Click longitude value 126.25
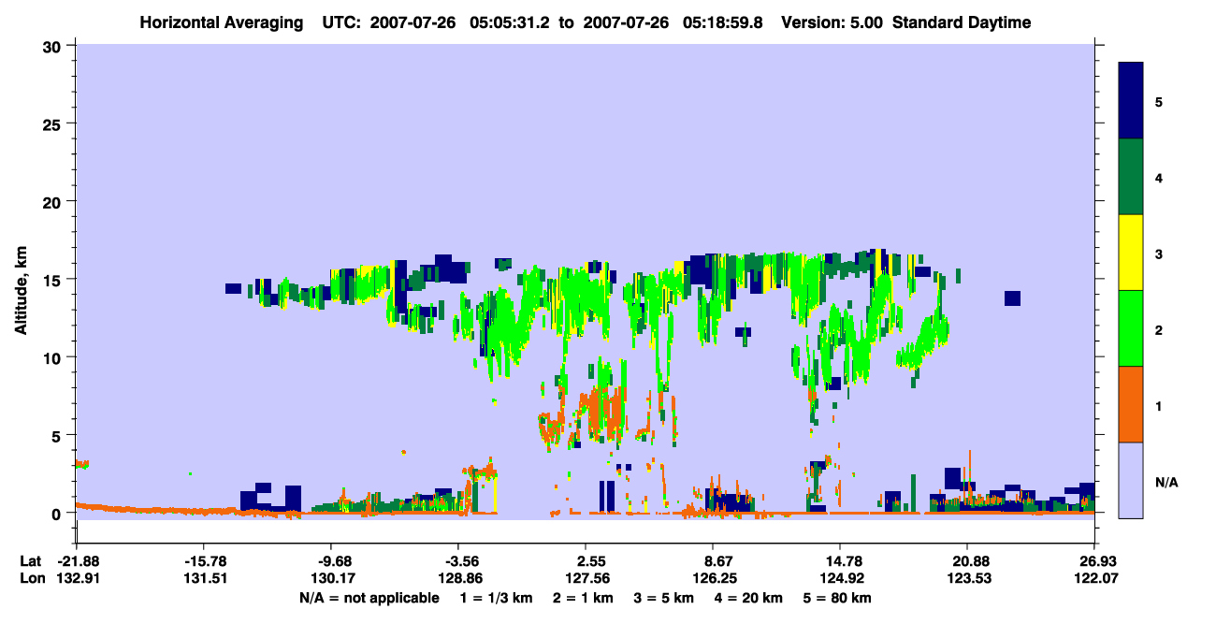1216x624 pixels. tap(713, 578)
